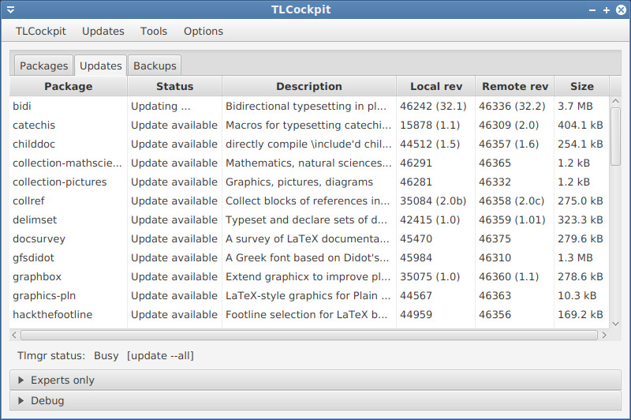Switch to the Backups tab
The height and width of the screenshot is (420, 631).
[155, 66]
